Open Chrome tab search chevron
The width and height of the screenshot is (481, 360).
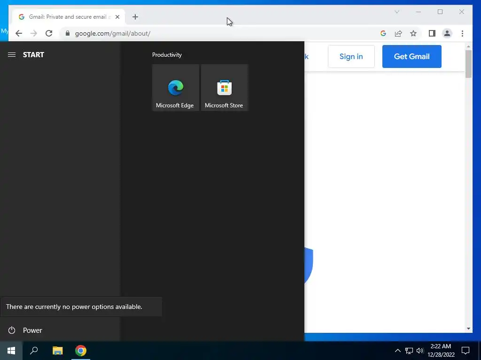pos(396,12)
